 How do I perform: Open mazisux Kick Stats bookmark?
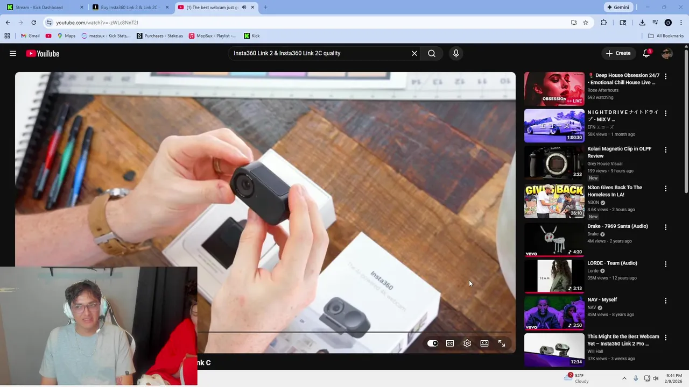[106, 36]
